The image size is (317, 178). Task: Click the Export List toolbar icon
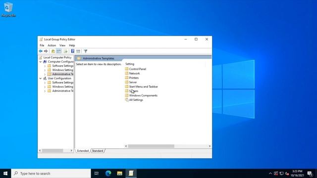click(65, 51)
